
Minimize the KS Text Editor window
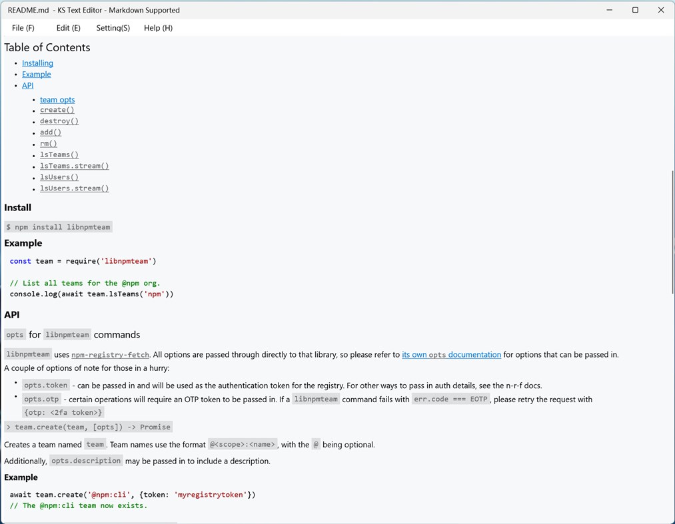(610, 10)
